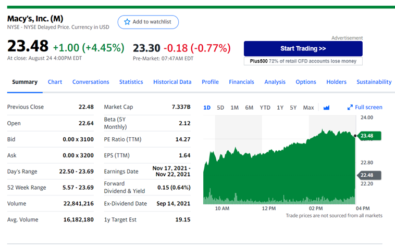Click the pre-market price 23.30
Screen dimensions: 395x249
[x=146, y=48]
